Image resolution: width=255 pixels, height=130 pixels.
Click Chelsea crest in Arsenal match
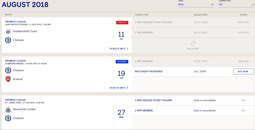pyautogui.click(x=8, y=70)
